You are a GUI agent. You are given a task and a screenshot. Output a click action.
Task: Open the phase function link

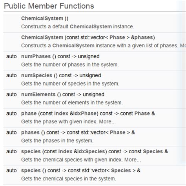[29, 113]
